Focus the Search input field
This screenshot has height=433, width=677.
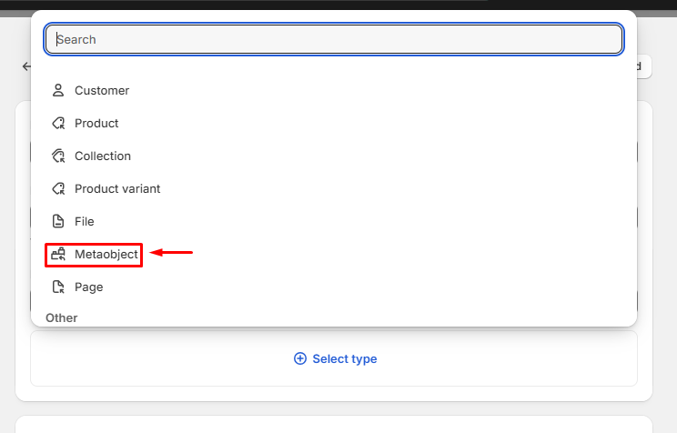(334, 39)
